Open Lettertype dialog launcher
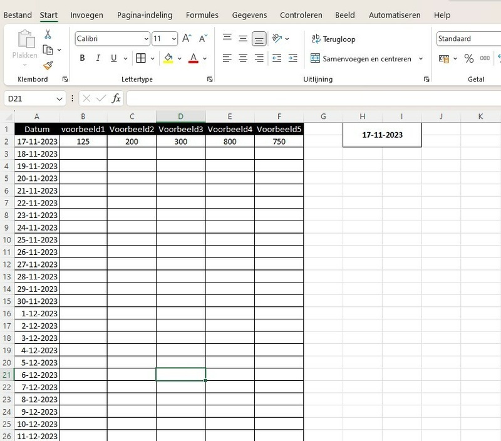The width and height of the screenshot is (501, 441). pyautogui.click(x=210, y=80)
